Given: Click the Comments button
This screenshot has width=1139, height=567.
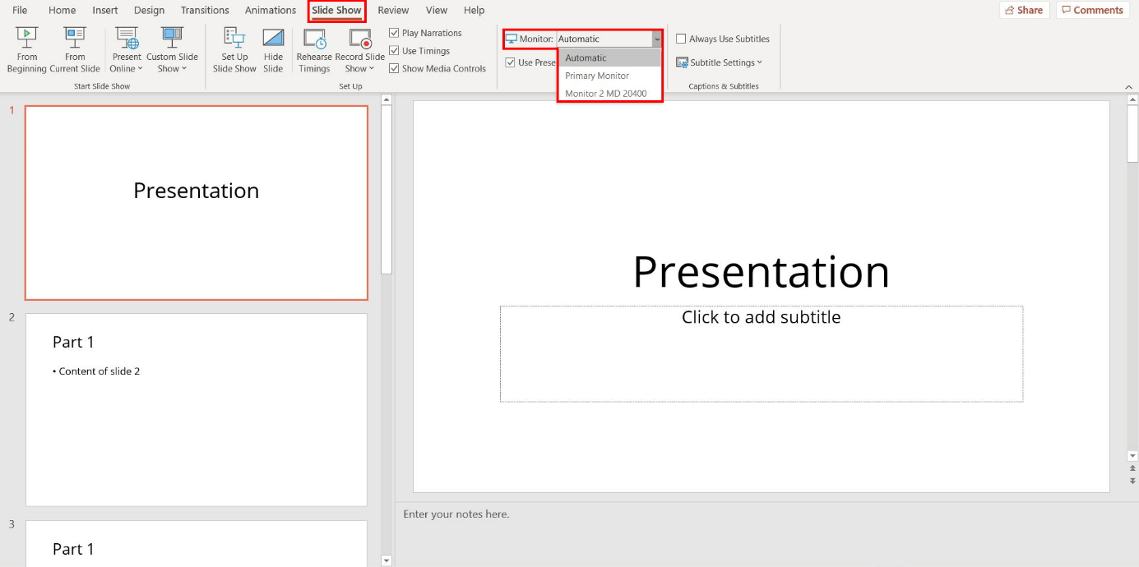Looking at the screenshot, I should pos(1092,10).
